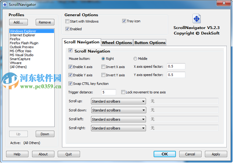
Task: Switch to Wheel Options tab
Action: [x=117, y=43]
